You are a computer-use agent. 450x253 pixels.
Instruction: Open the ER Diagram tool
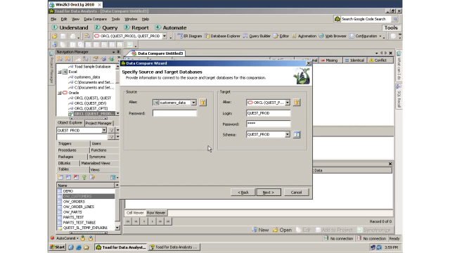click(x=189, y=36)
